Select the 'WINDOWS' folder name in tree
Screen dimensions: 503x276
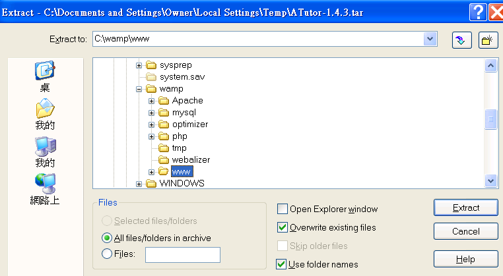[182, 184]
